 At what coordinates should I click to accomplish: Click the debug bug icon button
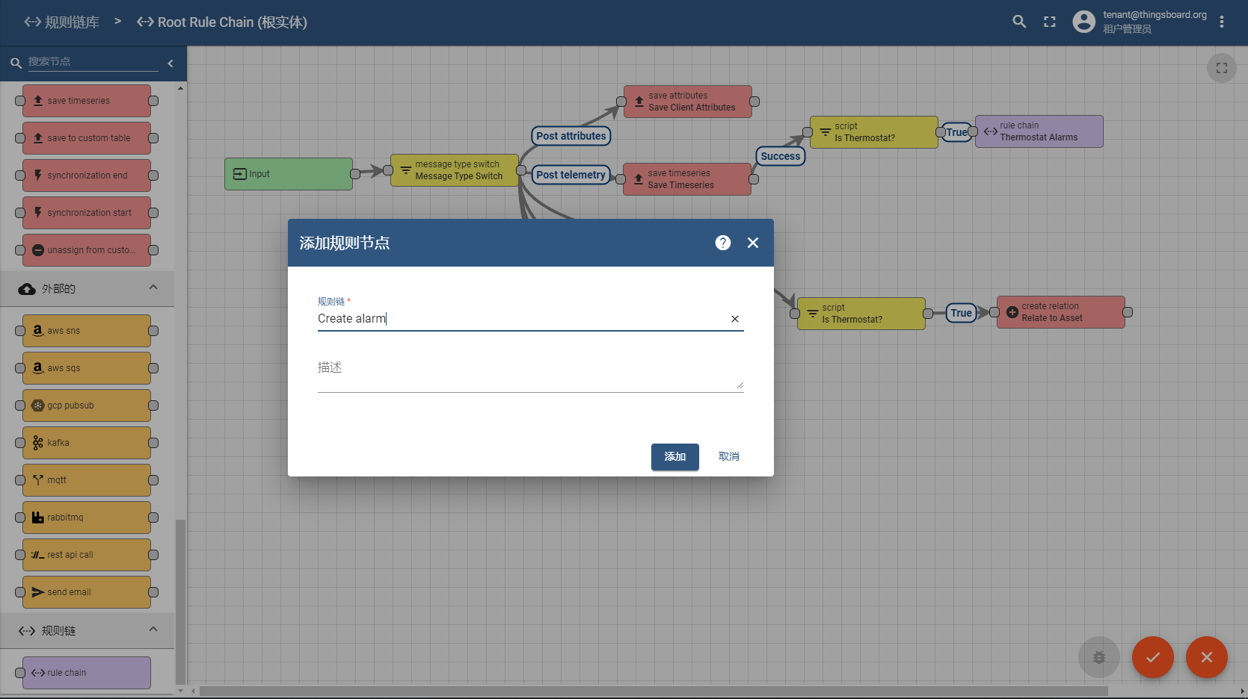tap(1099, 657)
